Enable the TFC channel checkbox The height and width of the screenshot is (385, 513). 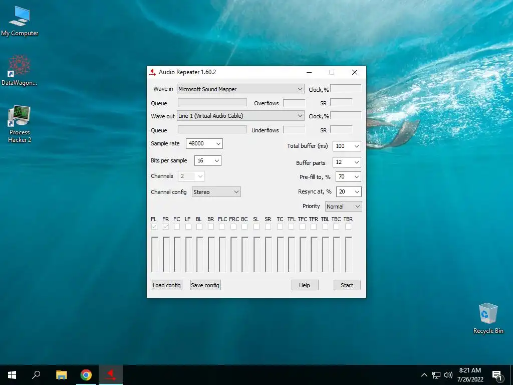tap(303, 227)
